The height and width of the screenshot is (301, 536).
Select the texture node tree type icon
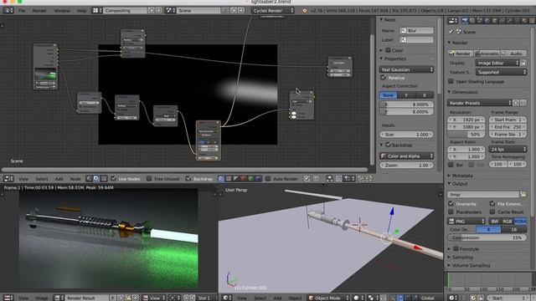coord(104,178)
